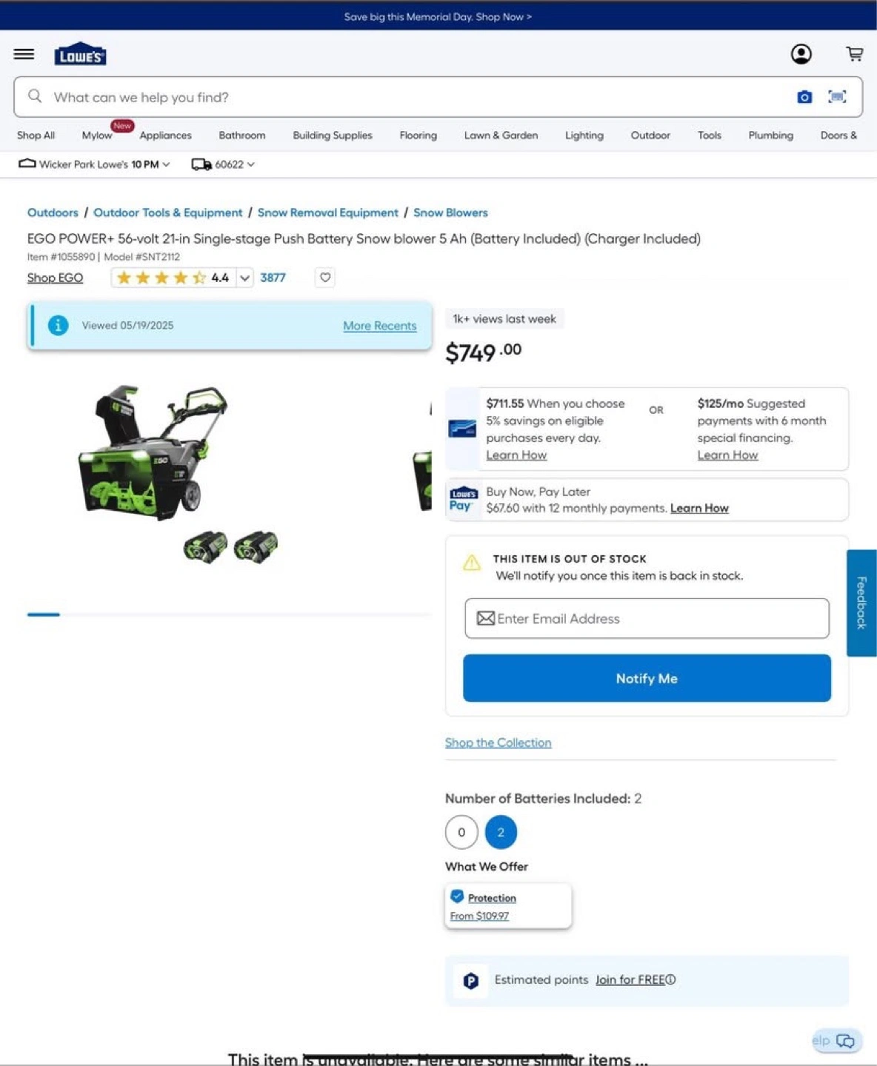Viewport: 877px width, 1066px height.
Task: Click the camera search icon
Action: click(x=804, y=97)
